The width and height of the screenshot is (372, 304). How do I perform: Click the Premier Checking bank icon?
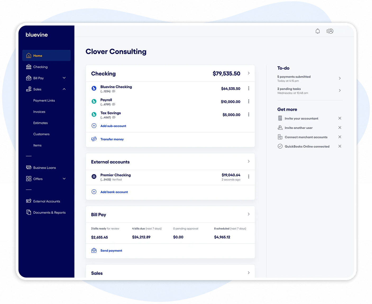94,177
